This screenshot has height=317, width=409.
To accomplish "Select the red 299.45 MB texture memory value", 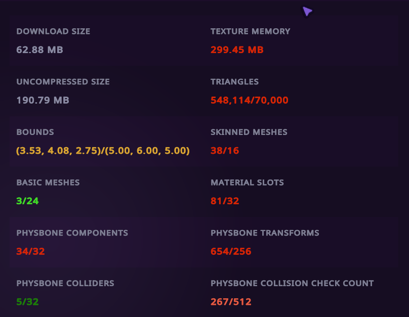I will (x=237, y=50).
